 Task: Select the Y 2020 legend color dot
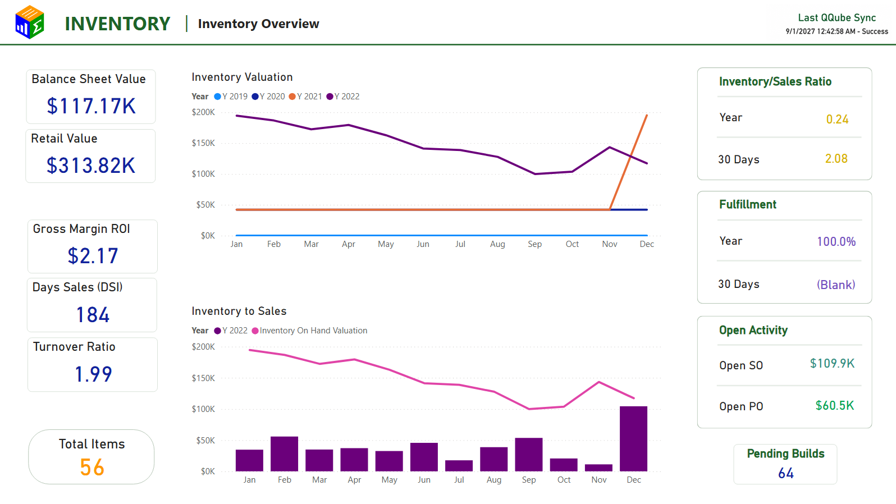point(255,97)
